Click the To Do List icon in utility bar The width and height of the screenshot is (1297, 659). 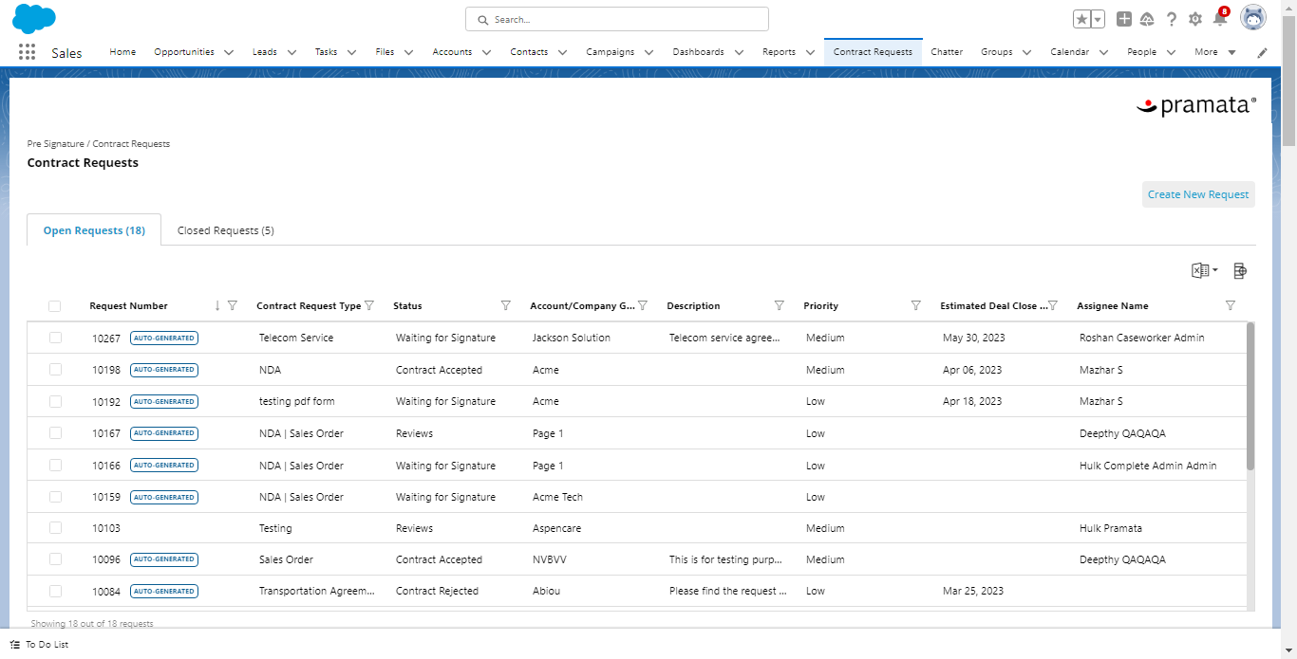tap(15, 645)
